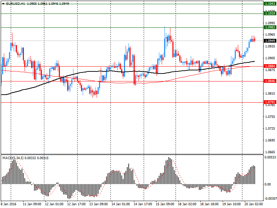277x208 pixels.
Task: Select the 1.1043 green level label
Action: click(270, 4)
